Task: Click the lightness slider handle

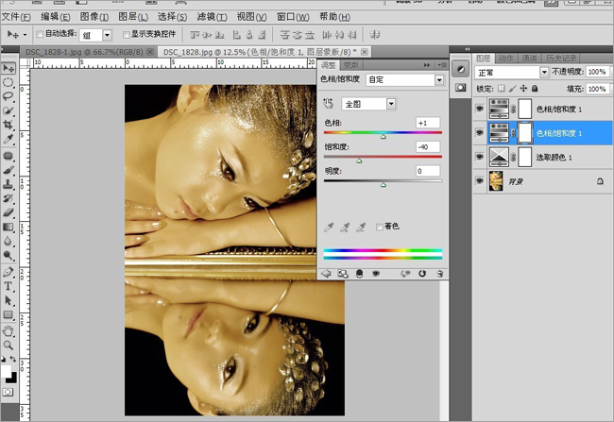Action: tap(384, 184)
